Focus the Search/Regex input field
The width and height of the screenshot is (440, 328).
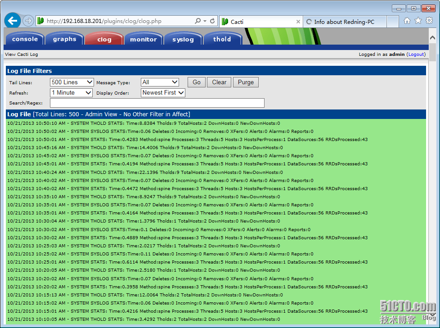point(157,103)
